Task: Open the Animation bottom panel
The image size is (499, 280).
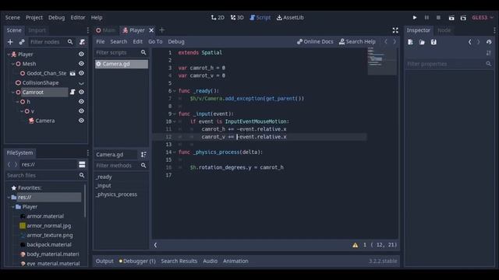Action: (235, 261)
